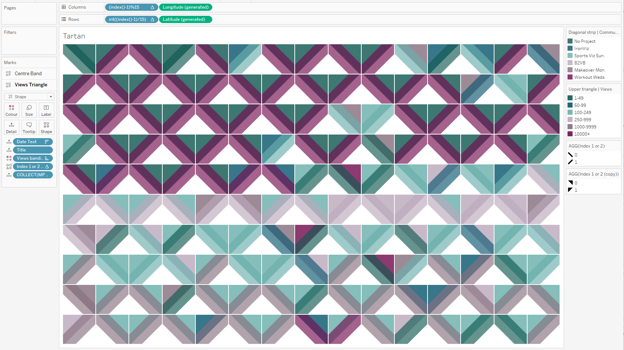Click delta icon on (index()-1)%15 pill
Image resolution: width=624 pixels, height=350 pixels.
coord(152,7)
